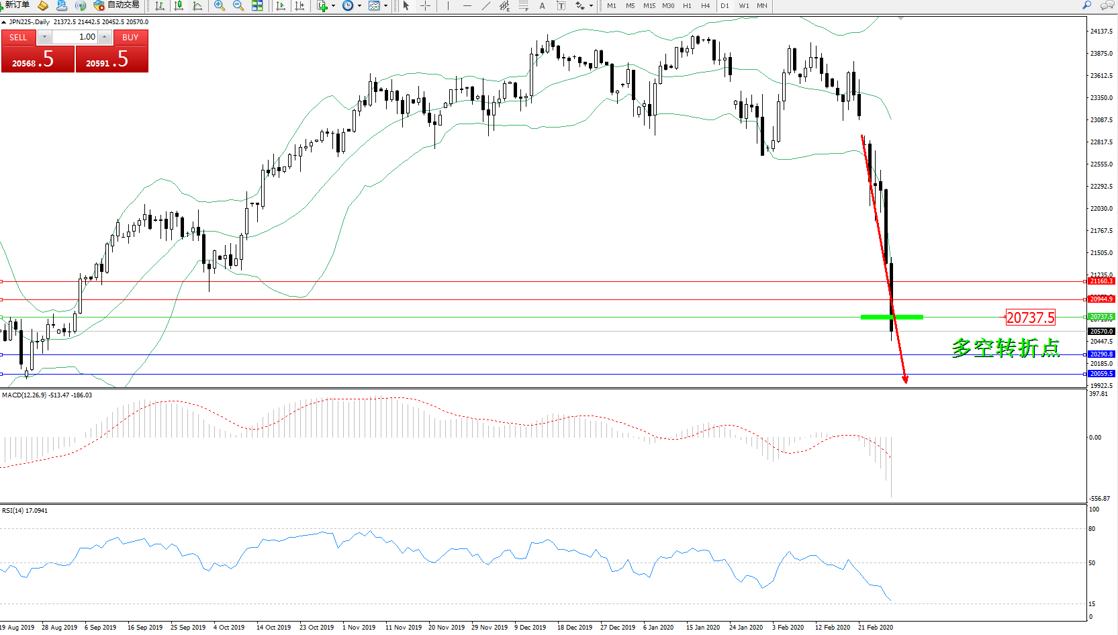
Task: Toggle the Auto Trading (自动交易) button
Action: point(118,5)
